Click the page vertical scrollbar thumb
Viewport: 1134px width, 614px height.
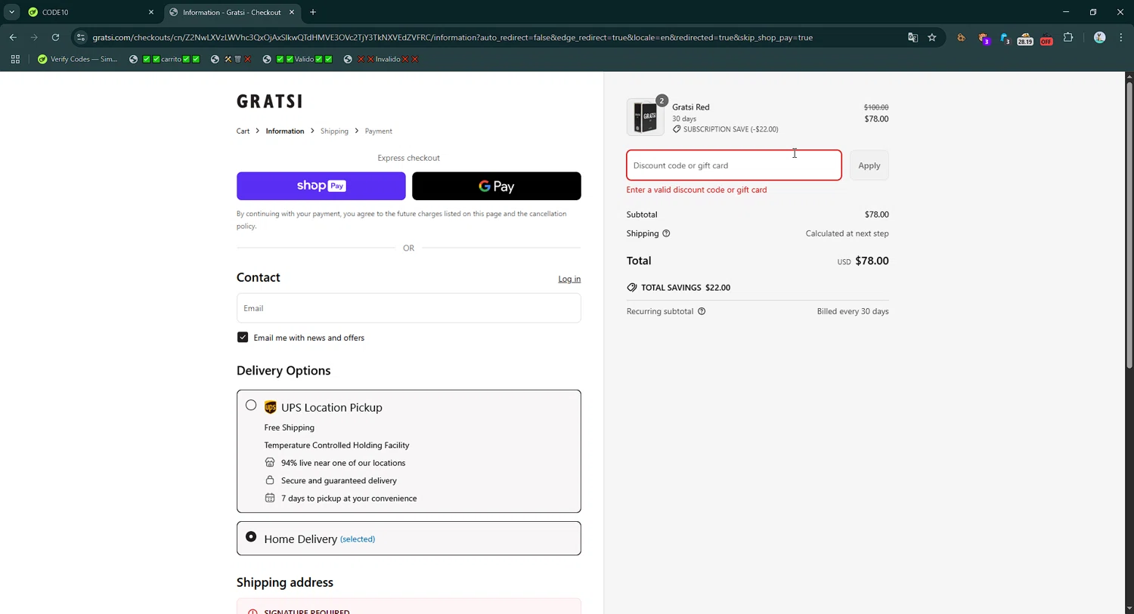coord(1129,225)
